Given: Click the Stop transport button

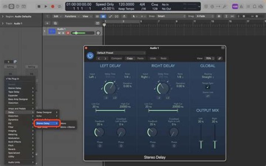Looking at the screenshot, I should point(39,6).
